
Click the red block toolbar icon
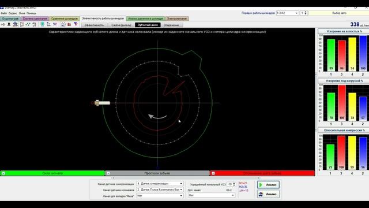tap(69, 24)
